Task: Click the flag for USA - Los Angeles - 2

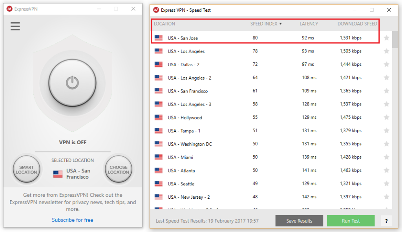Action: (159, 78)
